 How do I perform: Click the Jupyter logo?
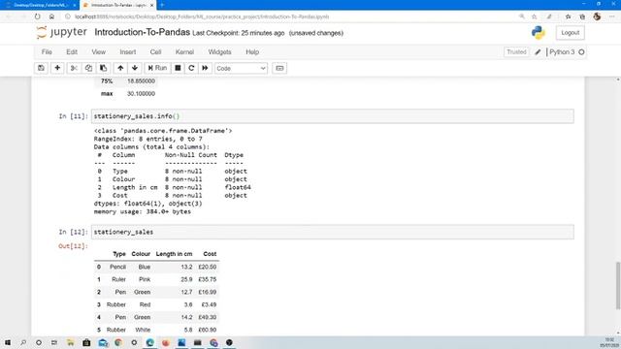click(x=61, y=32)
